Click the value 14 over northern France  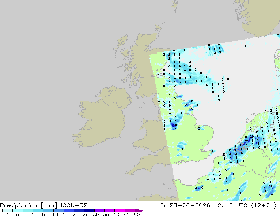232,174
